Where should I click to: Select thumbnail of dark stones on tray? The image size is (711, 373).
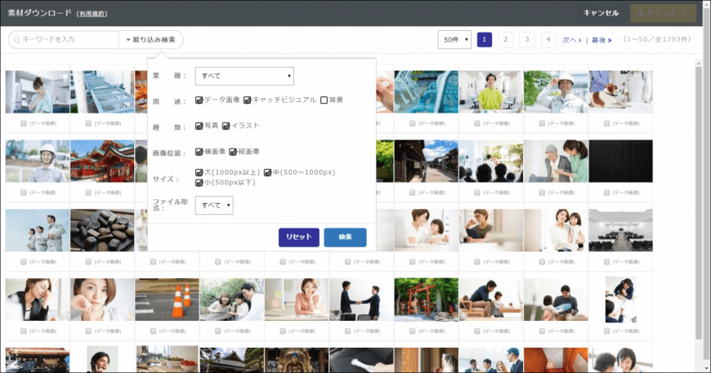click(102, 230)
